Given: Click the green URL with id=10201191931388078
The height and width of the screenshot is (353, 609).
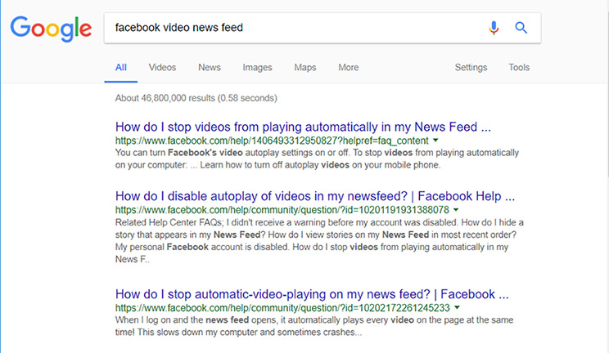Looking at the screenshot, I should [x=282, y=210].
